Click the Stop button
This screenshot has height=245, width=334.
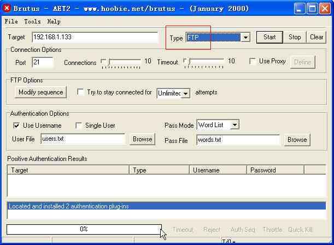tap(295, 37)
